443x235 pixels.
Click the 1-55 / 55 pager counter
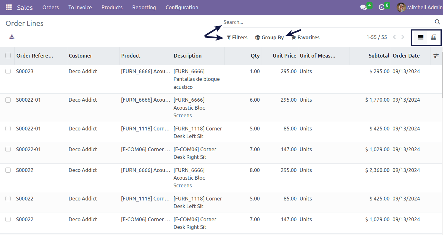click(x=377, y=37)
